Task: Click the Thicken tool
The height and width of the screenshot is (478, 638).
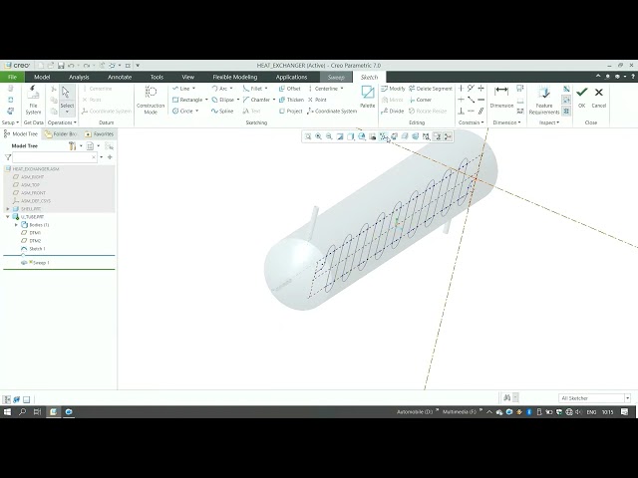Action: pyautogui.click(x=291, y=100)
